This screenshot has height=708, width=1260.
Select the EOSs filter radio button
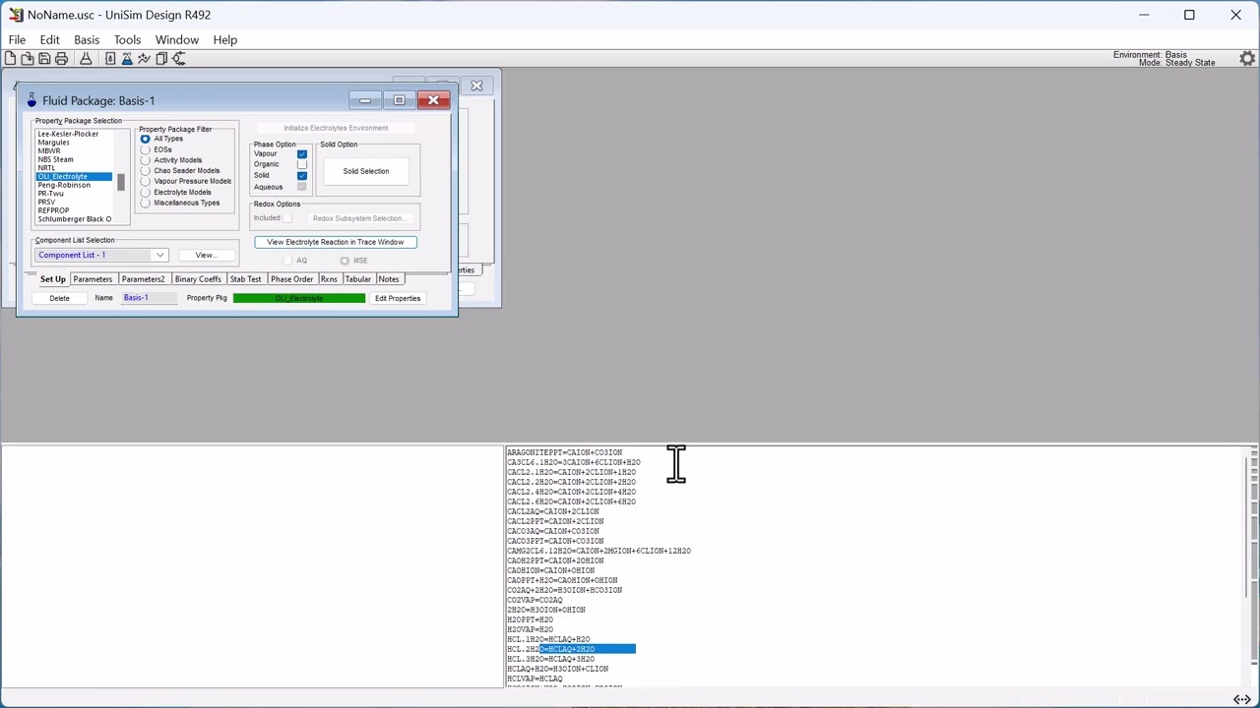pyautogui.click(x=146, y=149)
